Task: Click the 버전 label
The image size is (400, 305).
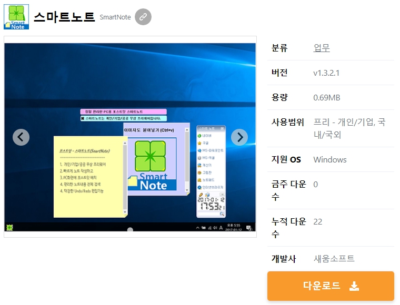Action: [279, 73]
